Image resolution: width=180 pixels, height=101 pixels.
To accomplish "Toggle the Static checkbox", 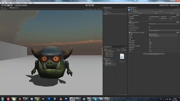I will point(174,10).
